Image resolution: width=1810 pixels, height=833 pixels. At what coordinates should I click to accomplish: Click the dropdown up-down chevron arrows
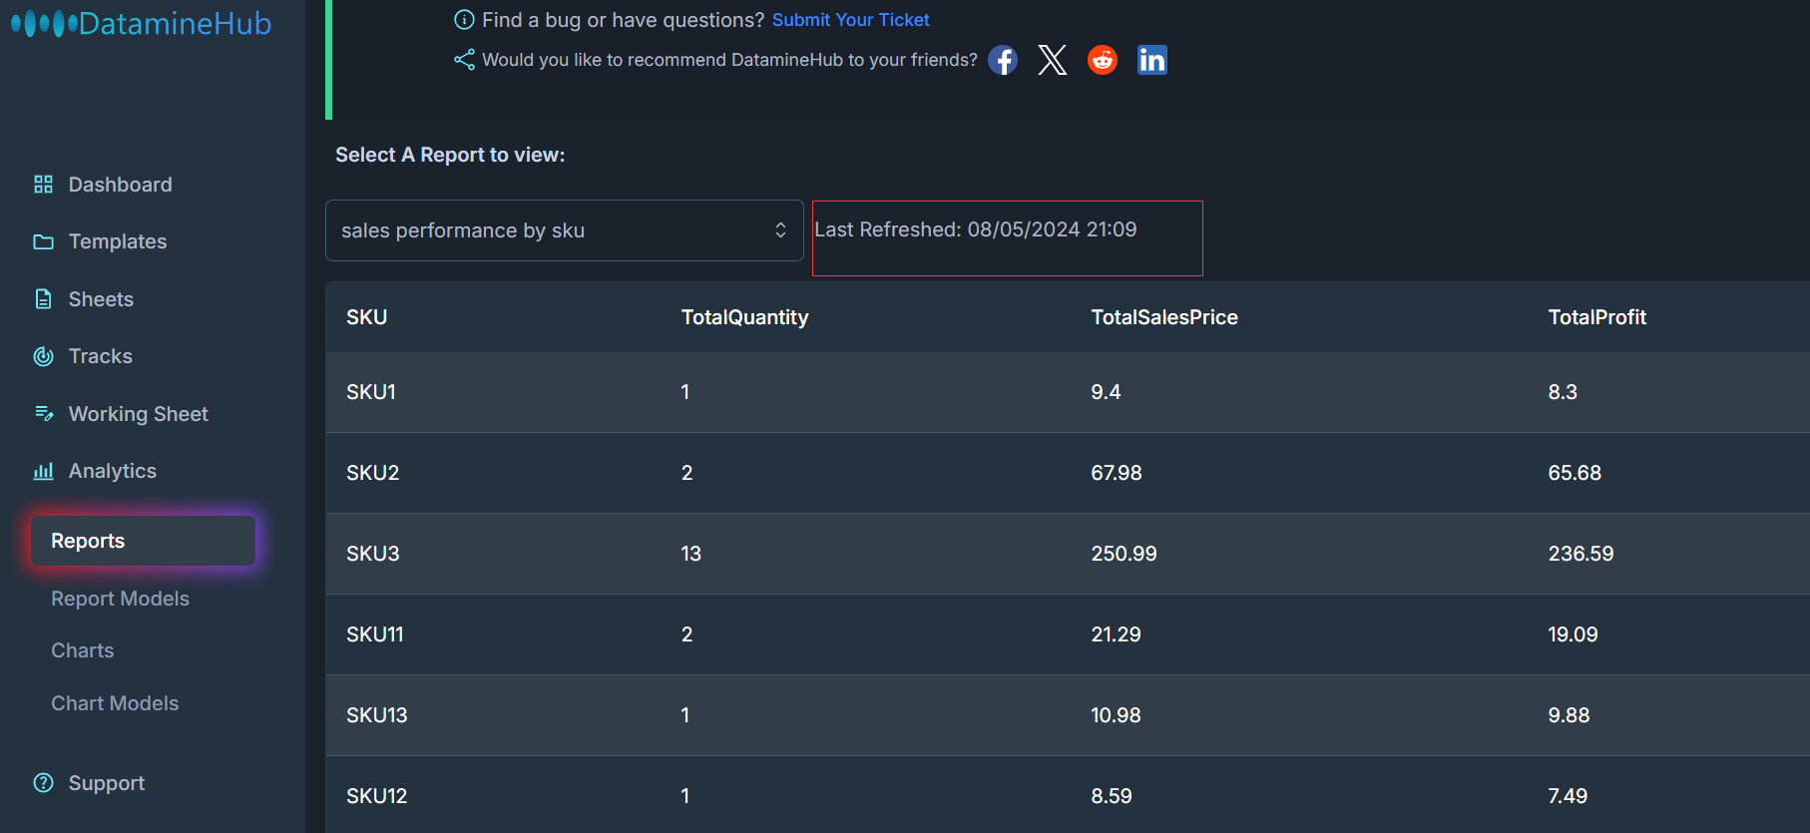tap(780, 230)
